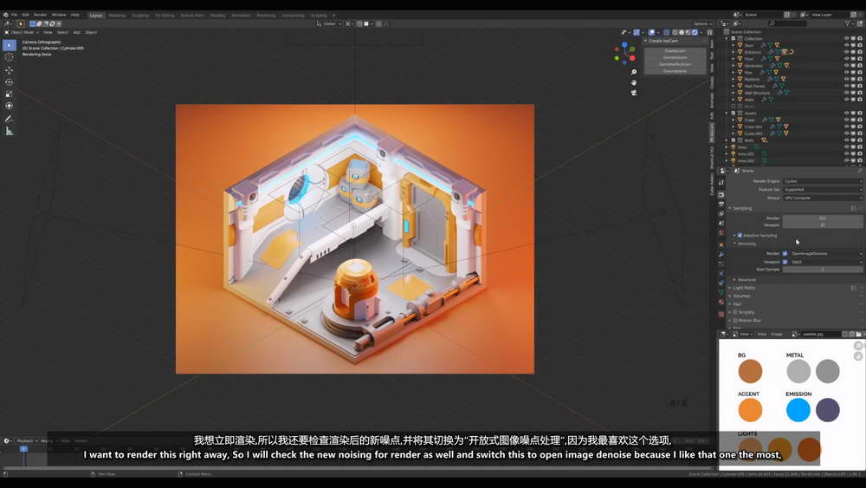The height and width of the screenshot is (488, 866).
Task: Open the Object Mode dropdown
Action: (x=23, y=32)
